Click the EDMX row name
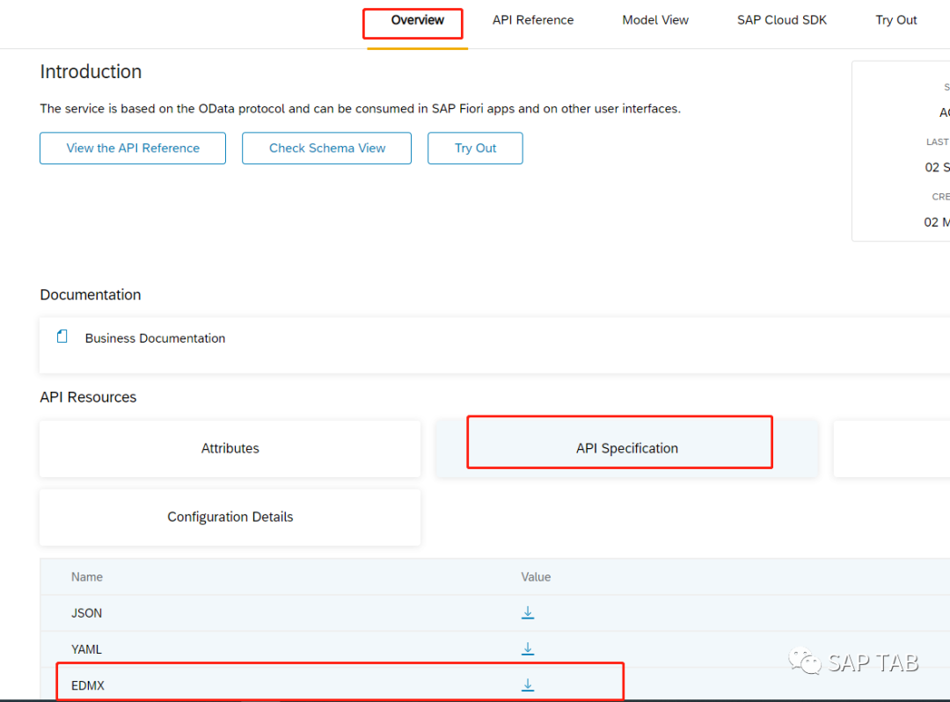Image resolution: width=950 pixels, height=702 pixels. [88, 685]
